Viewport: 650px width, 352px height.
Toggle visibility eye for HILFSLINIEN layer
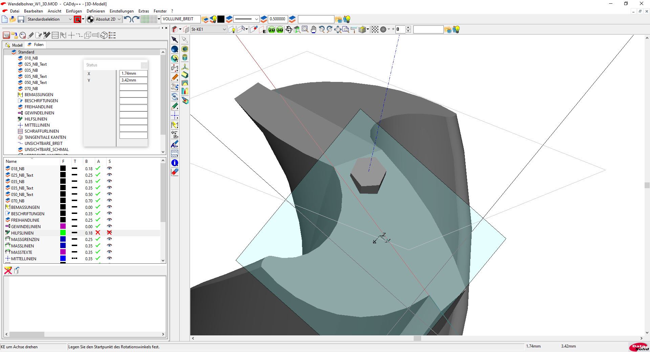click(x=109, y=233)
